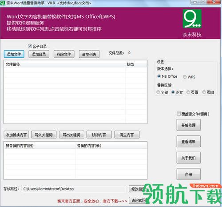Click the 文件总数 count value

[130, 53]
